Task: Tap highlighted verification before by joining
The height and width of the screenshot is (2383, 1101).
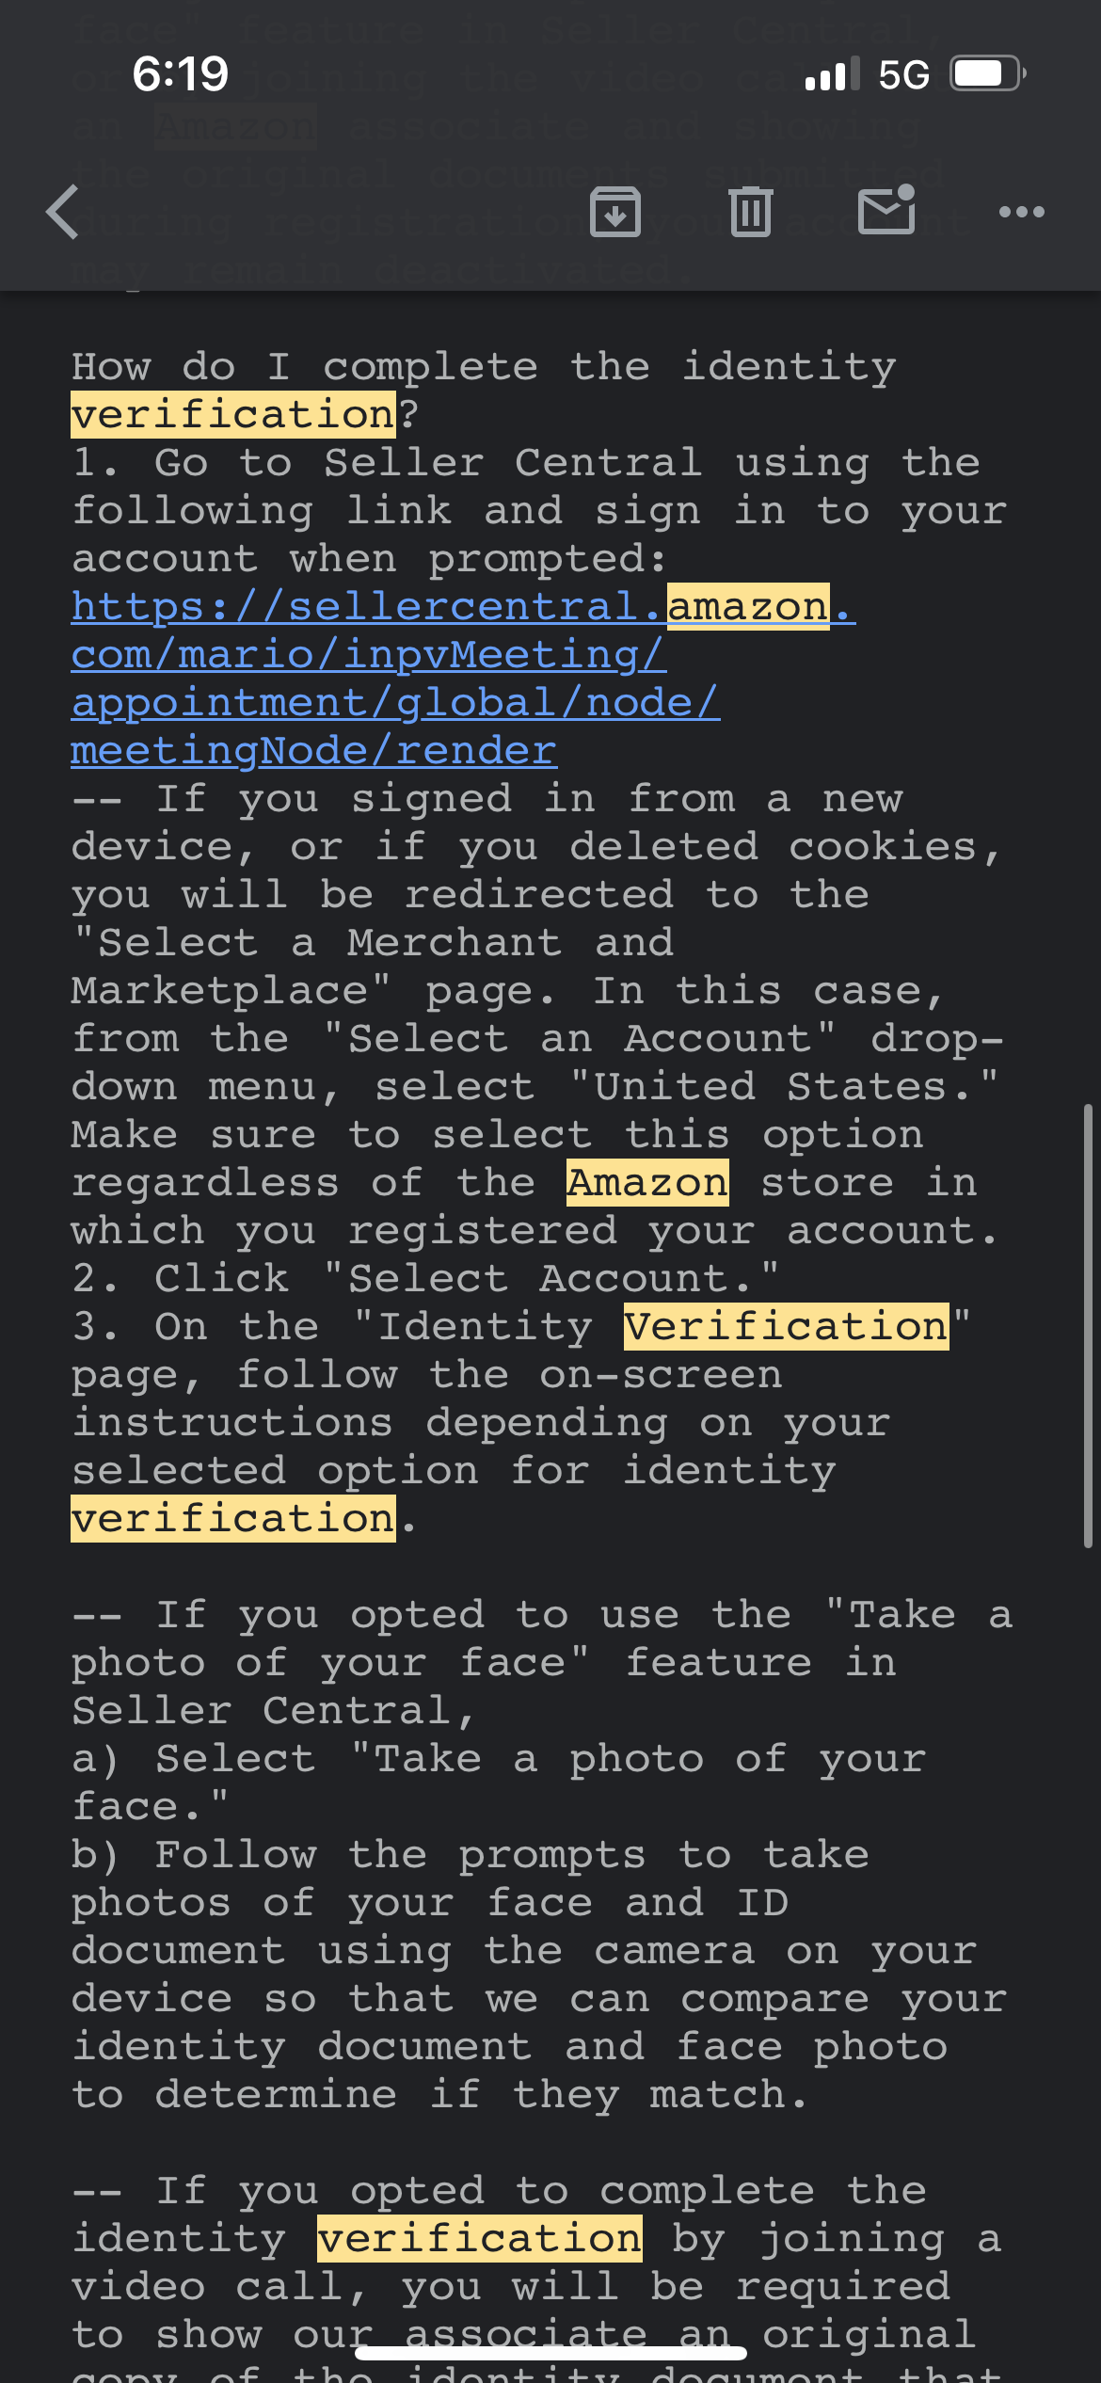Action: pos(480,2238)
